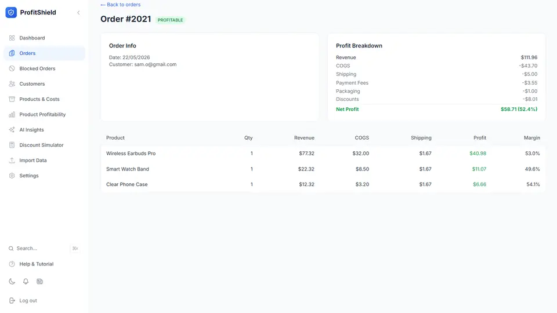Open Product Profitability
Image resolution: width=557 pixels, height=313 pixels.
(45, 114)
